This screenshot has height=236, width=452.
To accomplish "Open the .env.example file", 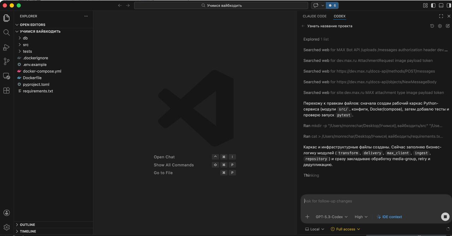I will tap(54, 64).
